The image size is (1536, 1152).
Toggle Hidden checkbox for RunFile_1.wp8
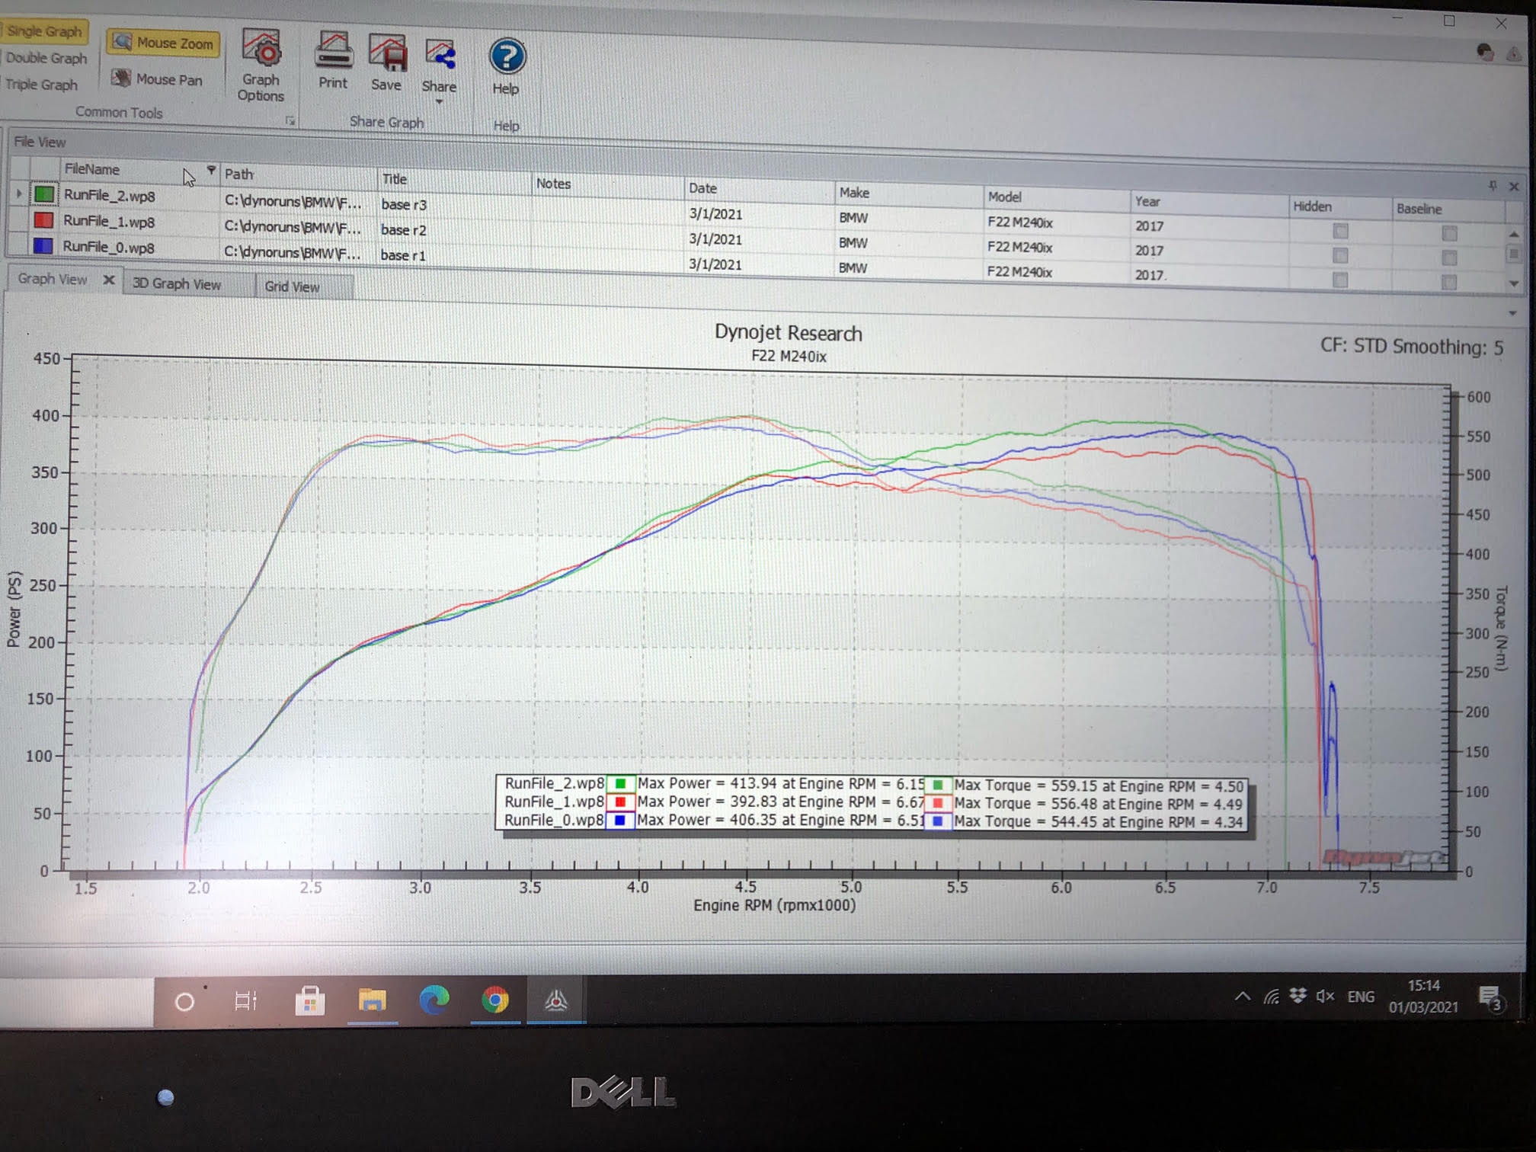1340,255
